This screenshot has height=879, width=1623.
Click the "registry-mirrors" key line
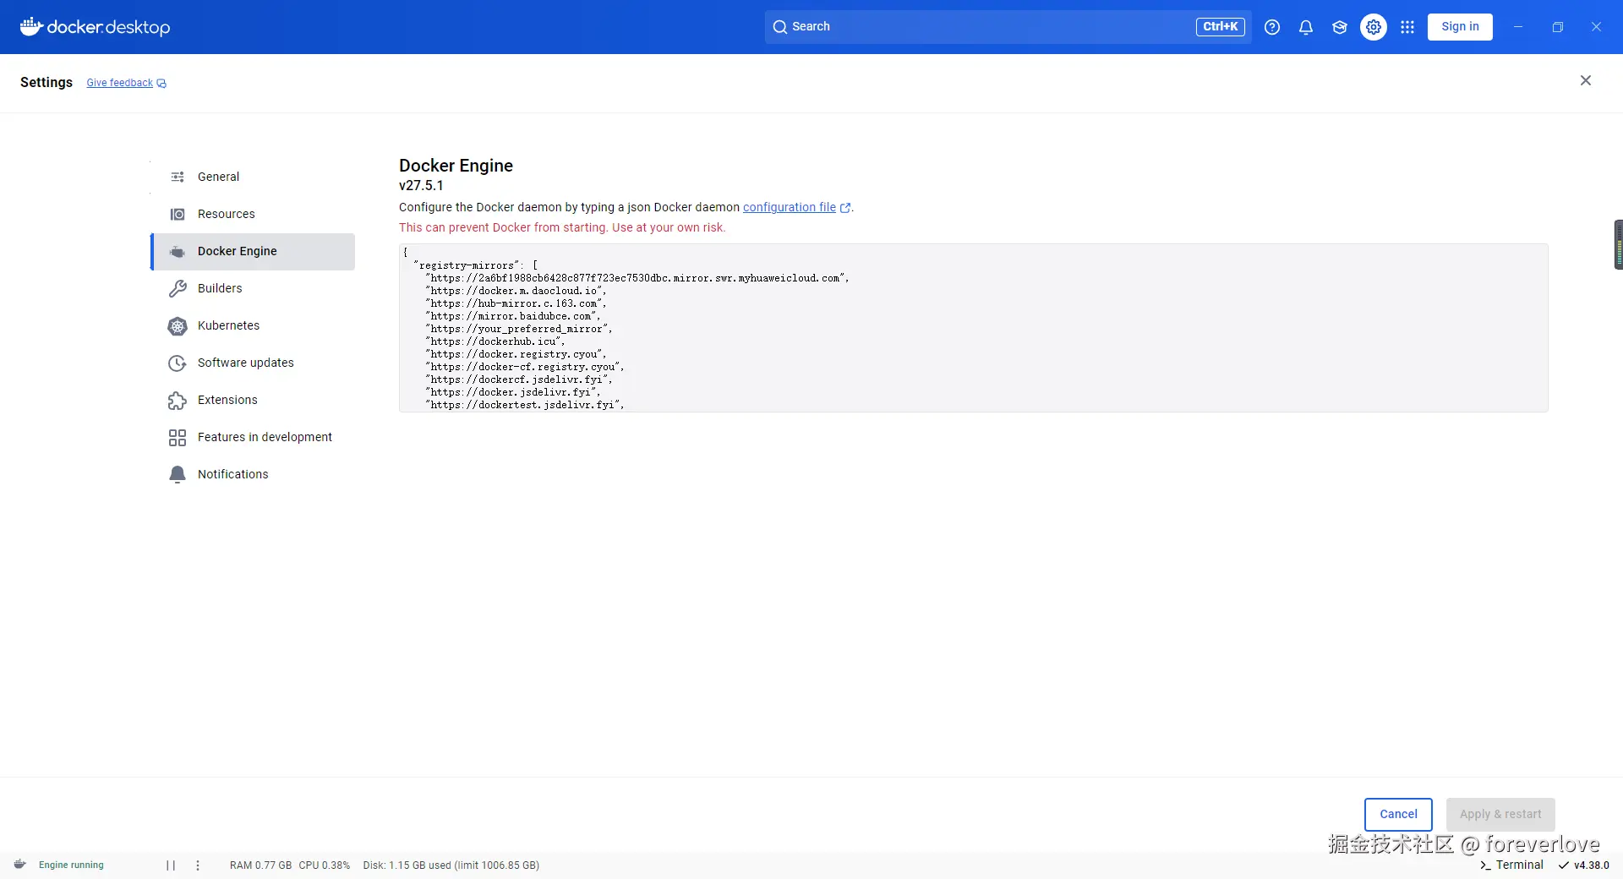(476, 265)
